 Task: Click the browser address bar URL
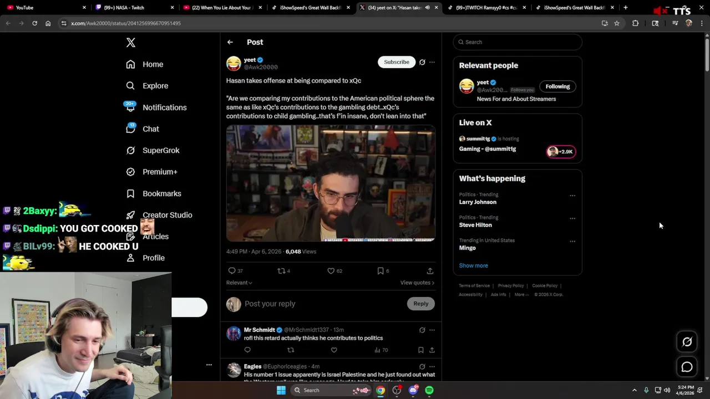tap(126, 23)
